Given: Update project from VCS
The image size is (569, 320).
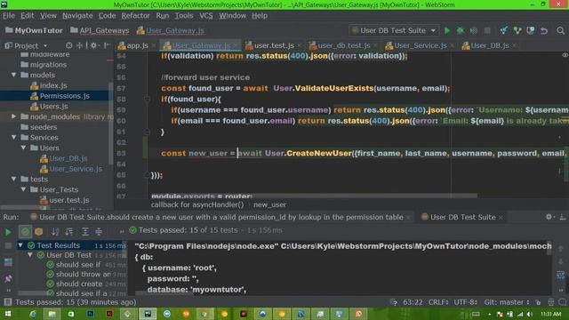Looking at the screenshot, I should pos(504,31).
